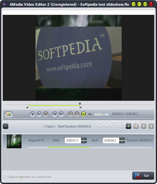The width and height of the screenshot is (157, 184).
Task: Jump to next frame button
Action: 61,114
